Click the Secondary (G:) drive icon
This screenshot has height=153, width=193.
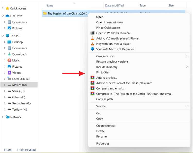click(x=9, y=103)
